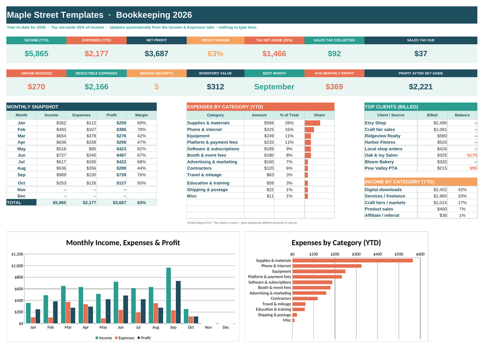Click the Monthly Snapshot section header

click(81, 107)
